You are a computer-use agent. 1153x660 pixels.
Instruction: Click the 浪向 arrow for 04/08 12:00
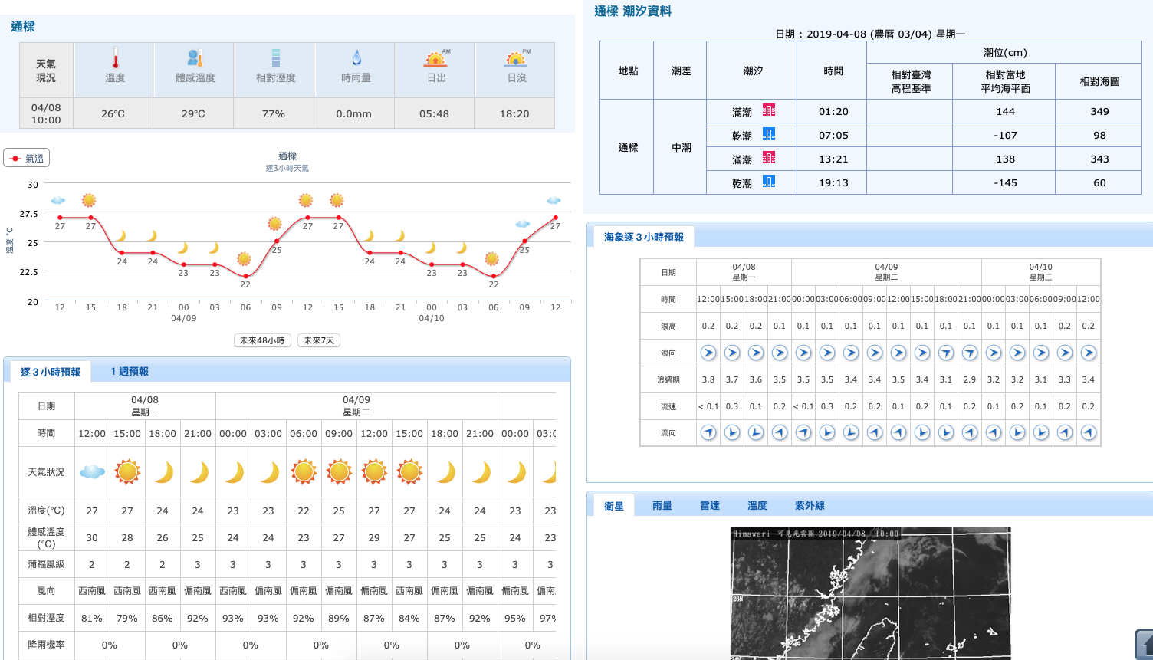coord(708,353)
